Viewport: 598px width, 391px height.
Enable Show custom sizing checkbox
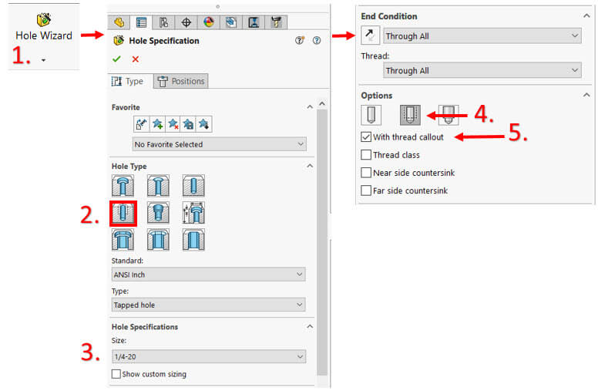(x=116, y=374)
